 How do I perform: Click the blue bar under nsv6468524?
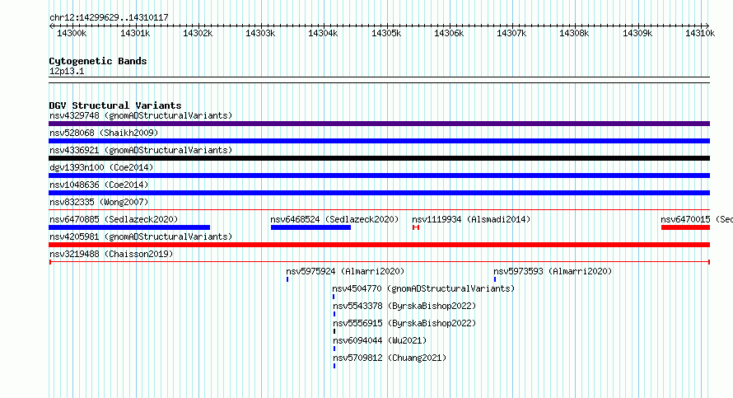[x=310, y=227]
